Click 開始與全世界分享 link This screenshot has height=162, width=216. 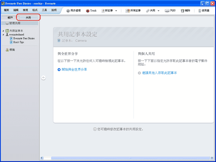pyautogui.click(x=74, y=70)
